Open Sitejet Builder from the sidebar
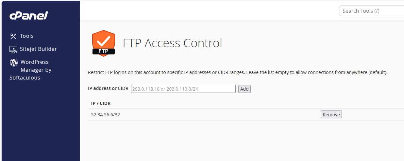 33,49
